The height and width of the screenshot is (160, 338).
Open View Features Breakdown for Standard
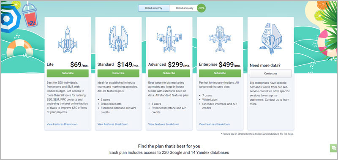(x=113, y=124)
